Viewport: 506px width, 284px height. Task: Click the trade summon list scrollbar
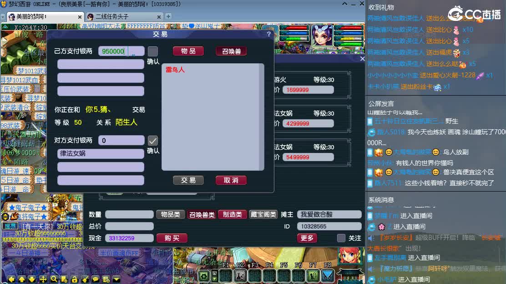(x=262, y=117)
